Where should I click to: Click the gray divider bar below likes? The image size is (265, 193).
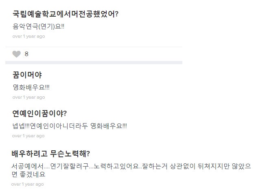94,63
